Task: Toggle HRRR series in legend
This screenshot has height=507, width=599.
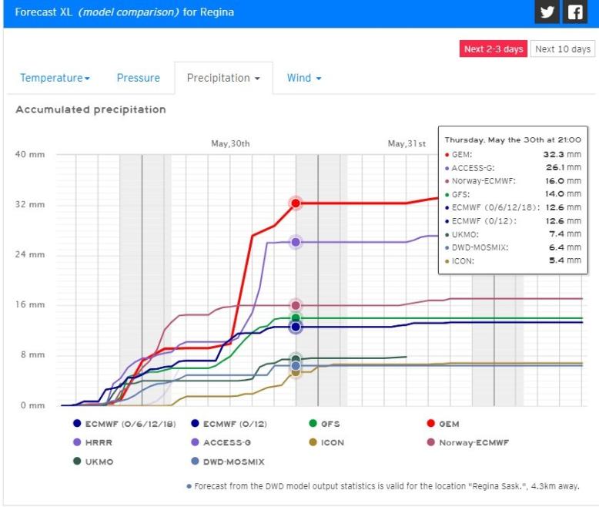Action: click(93, 442)
